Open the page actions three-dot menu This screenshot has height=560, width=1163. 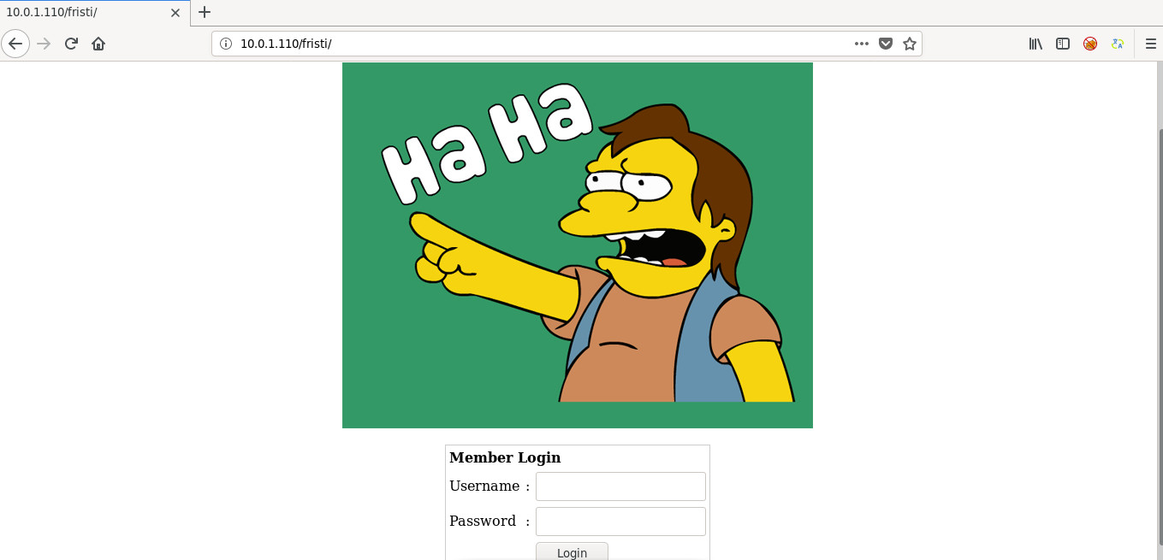click(862, 44)
